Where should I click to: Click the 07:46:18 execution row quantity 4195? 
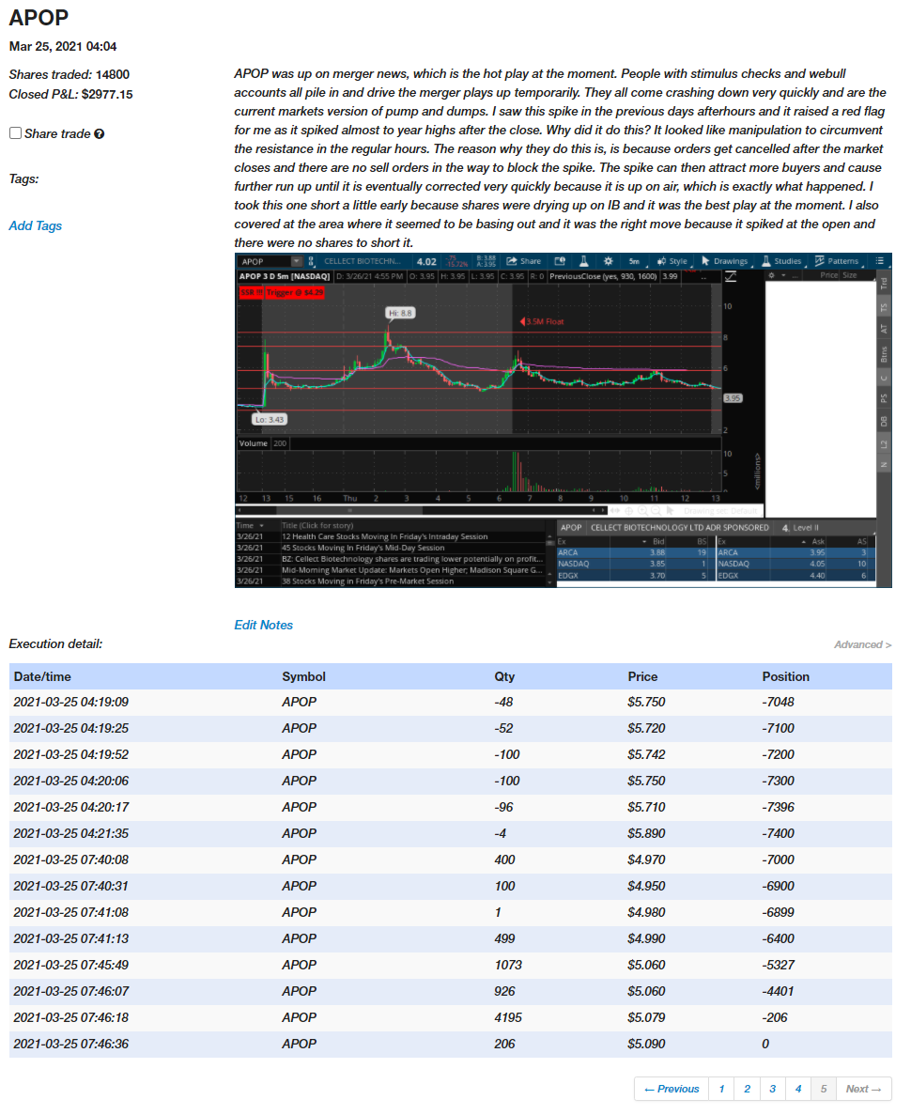[508, 1017]
